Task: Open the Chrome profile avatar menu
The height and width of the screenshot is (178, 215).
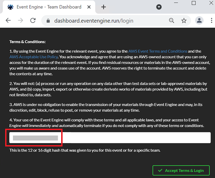Action: (x=199, y=21)
